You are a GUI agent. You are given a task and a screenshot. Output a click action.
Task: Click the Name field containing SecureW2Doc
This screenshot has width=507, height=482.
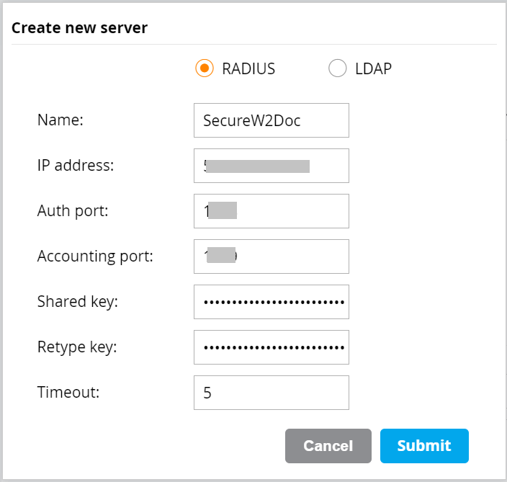tap(271, 120)
